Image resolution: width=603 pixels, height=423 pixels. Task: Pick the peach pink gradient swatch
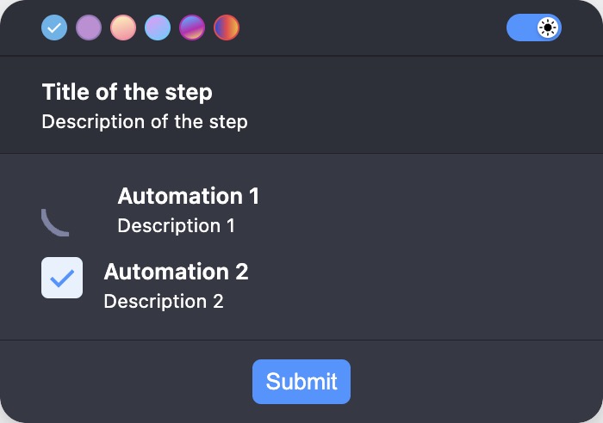[123, 28]
